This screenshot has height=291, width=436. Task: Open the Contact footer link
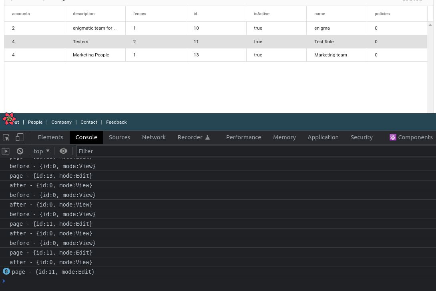click(89, 122)
